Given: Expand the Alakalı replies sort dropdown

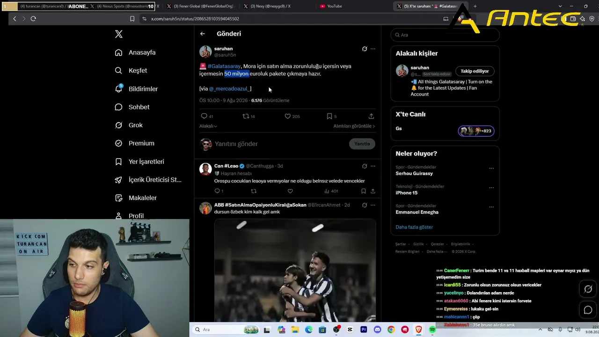Looking at the screenshot, I should click(208, 126).
